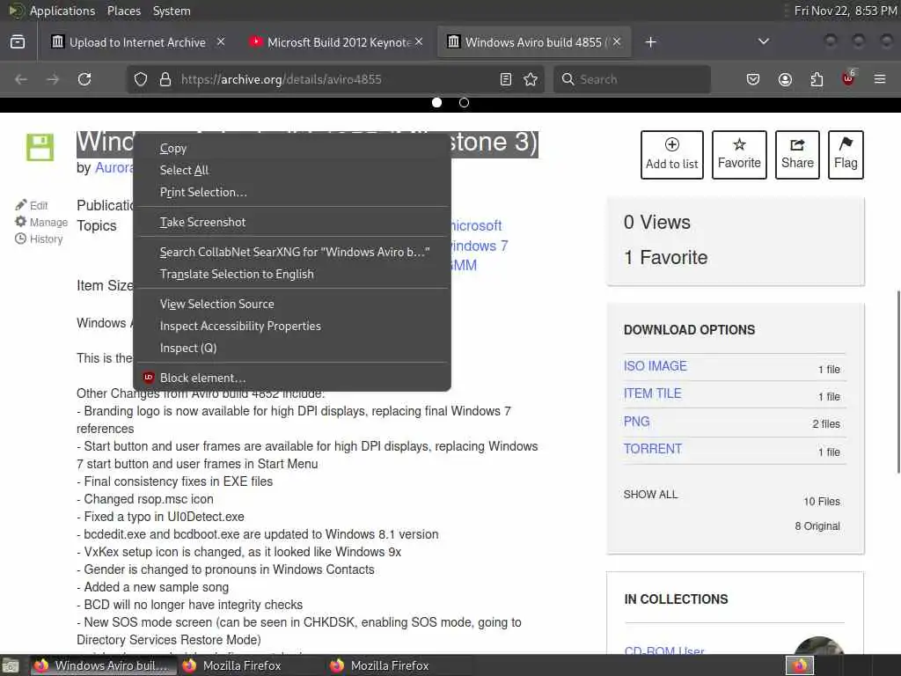Click the show desktop icon in taskbar
901x676 pixels.
11,665
